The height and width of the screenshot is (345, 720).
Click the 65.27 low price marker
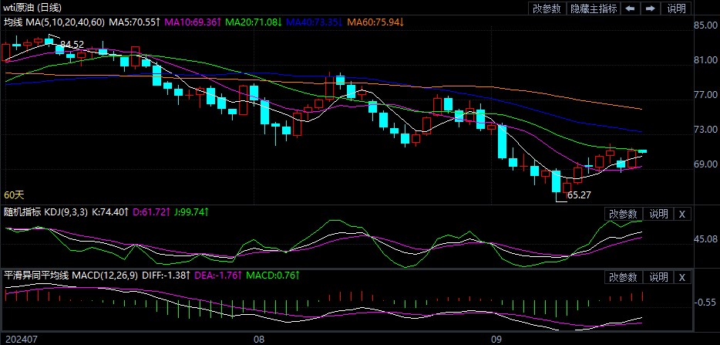coord(578,196)
